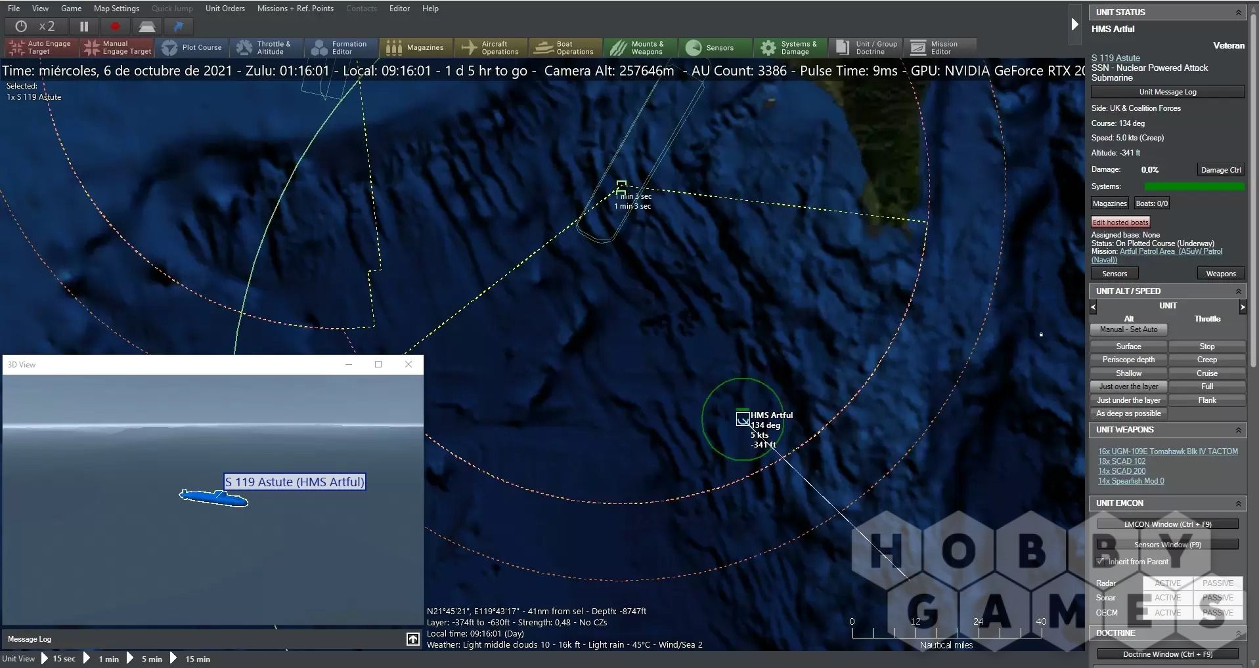
Task: Select Just under the layer
Action: 1128,400
